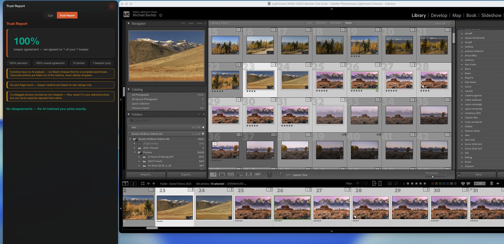
Task: Click the Lightroom Classic LrC logo
Action: (x=126, y=14)
